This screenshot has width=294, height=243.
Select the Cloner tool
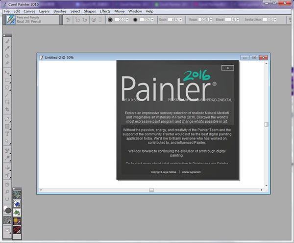pyautogui.click(x=7, y=150)
